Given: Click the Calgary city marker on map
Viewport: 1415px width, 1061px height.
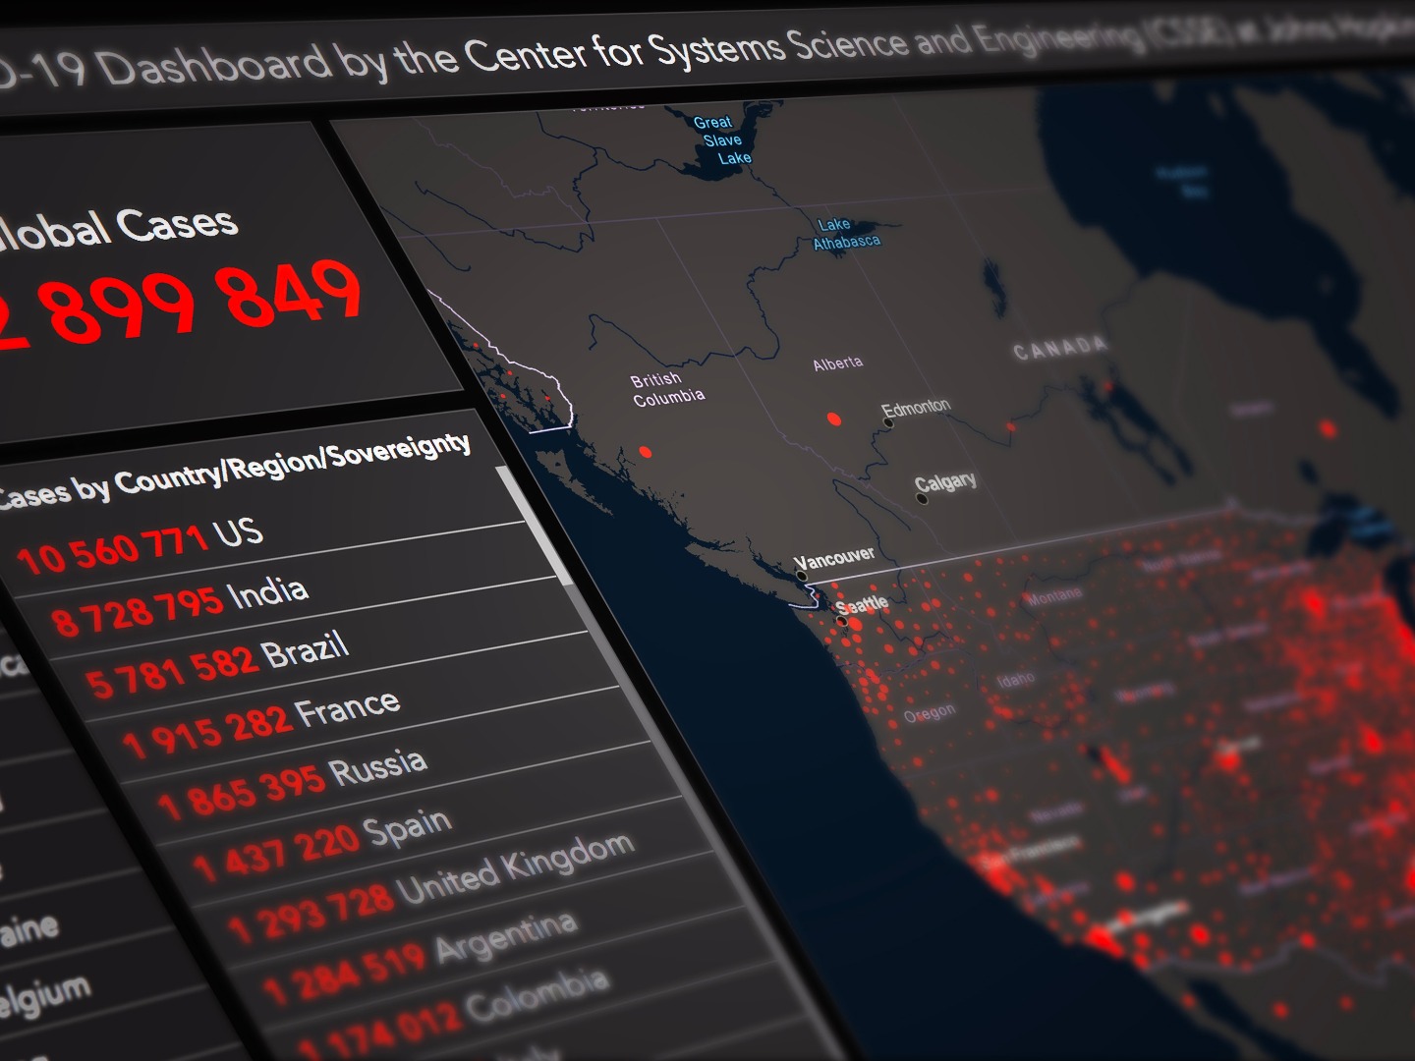Looking at the screenshot, I should (922, 498).
